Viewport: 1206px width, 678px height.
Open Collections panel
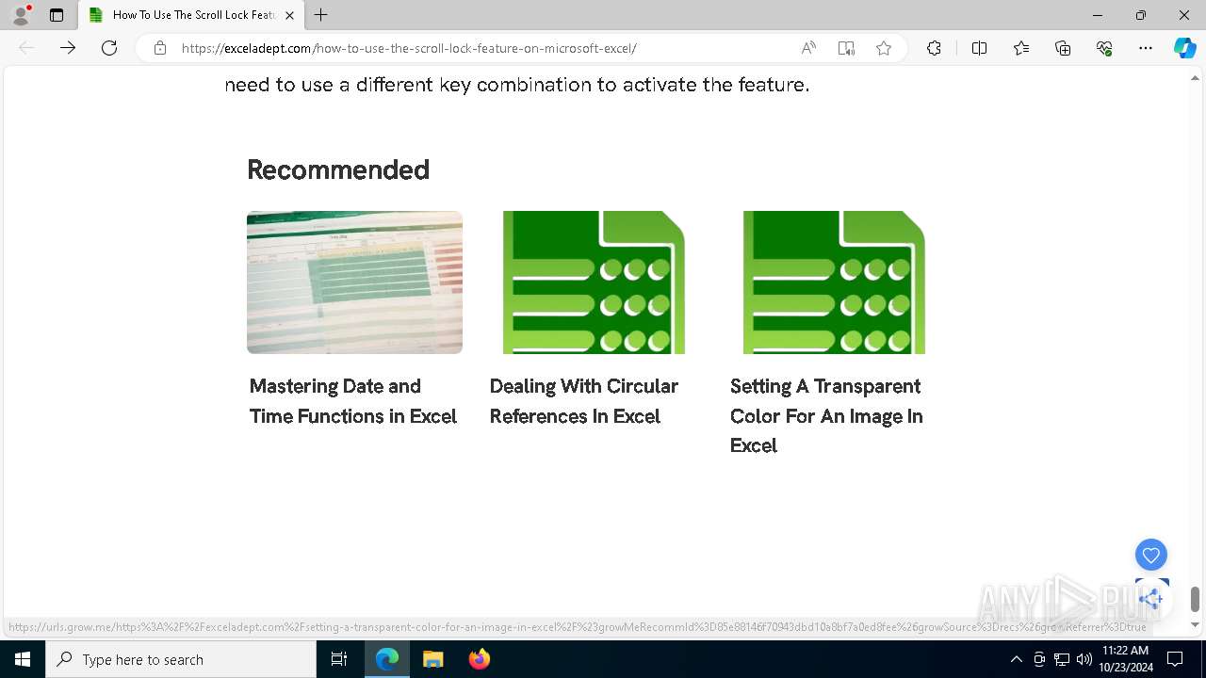coord(1063,48)
